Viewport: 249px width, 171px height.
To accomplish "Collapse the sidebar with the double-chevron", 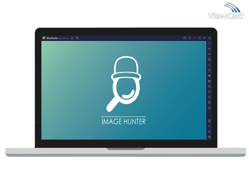I will (x=209, y=38).
